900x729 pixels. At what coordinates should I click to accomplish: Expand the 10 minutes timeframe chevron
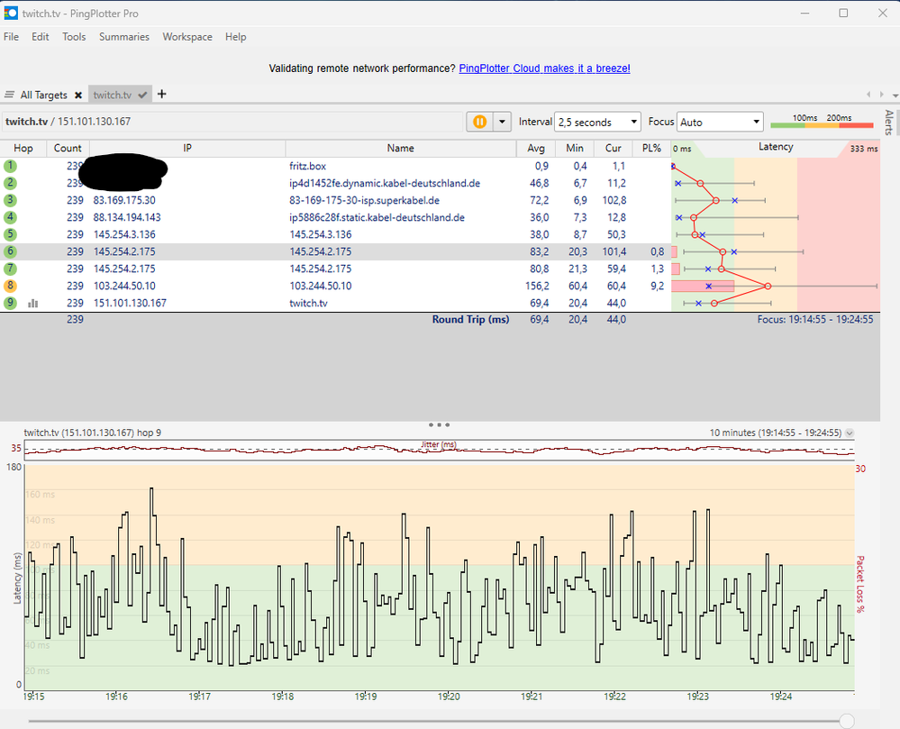[x=850, y=433]
